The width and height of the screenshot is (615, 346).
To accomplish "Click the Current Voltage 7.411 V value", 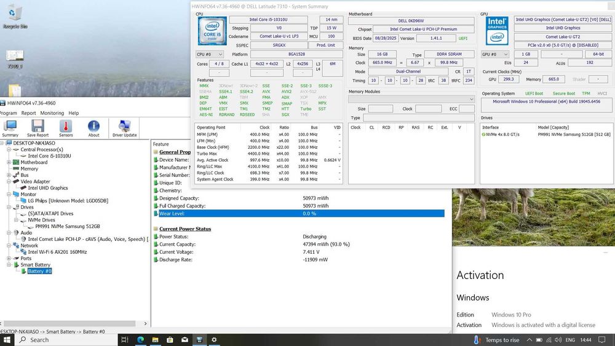I will tap(311, 252).
